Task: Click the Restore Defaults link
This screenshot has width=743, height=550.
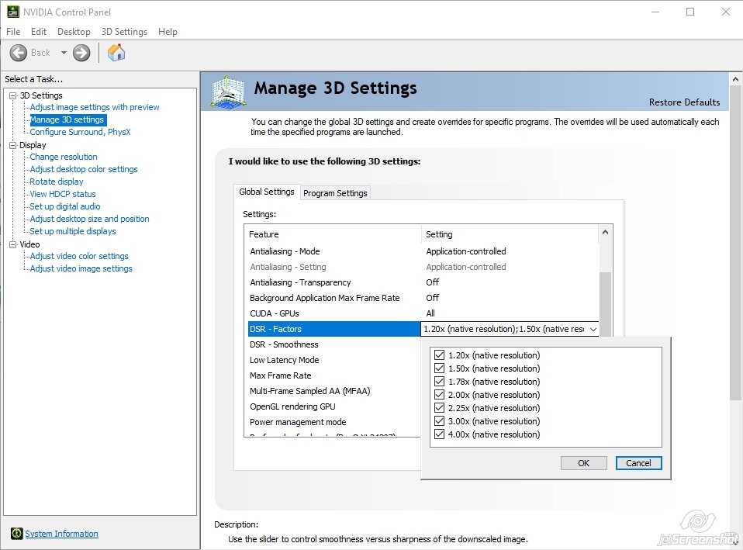Action: [x=684, y=102]
